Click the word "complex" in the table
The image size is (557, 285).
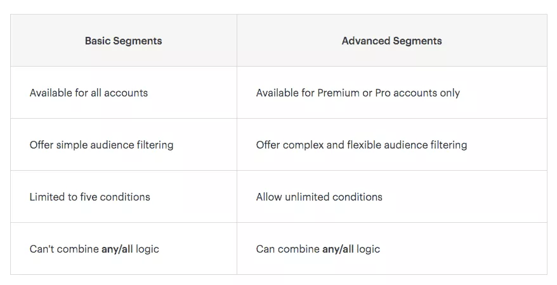point(304,145)
